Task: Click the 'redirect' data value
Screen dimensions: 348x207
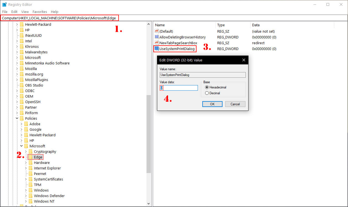Action: tap(258, 43)
